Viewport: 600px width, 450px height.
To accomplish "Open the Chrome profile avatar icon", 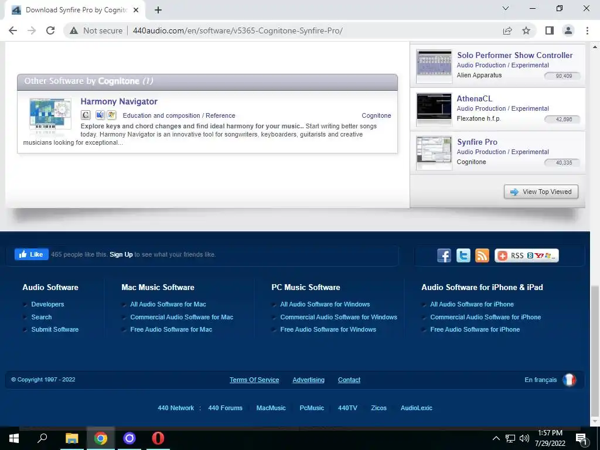I will click(568, 30).
